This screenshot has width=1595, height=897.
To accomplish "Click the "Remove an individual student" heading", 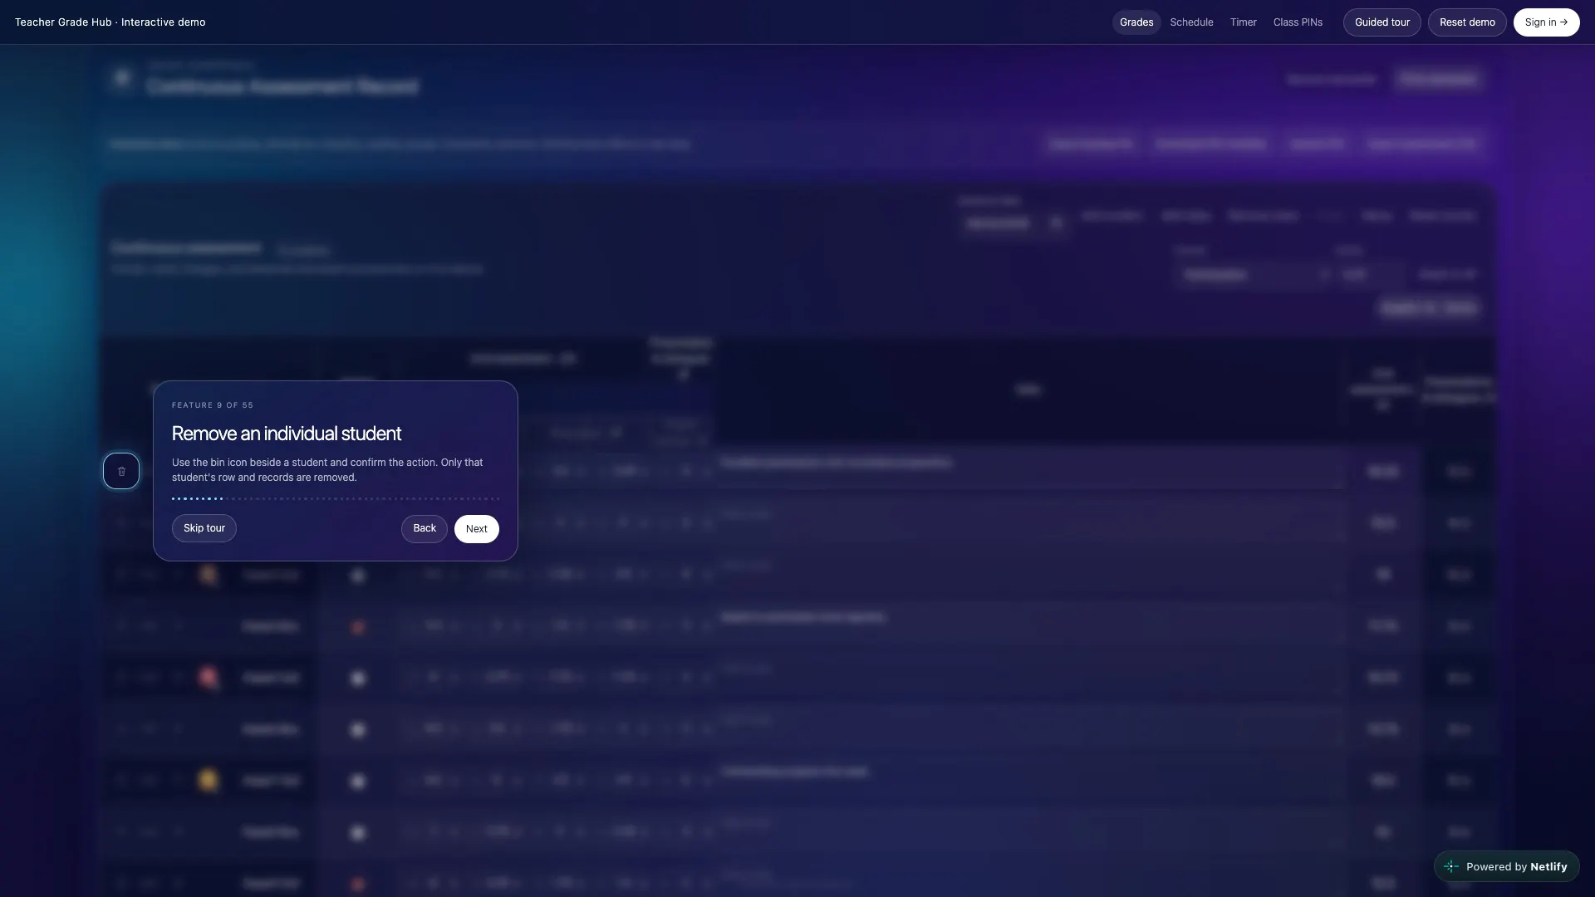I will tap(287, 434).
